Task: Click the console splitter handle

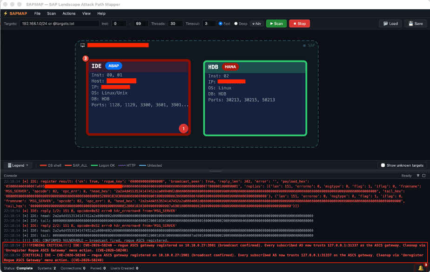Action: pos(215,171)
